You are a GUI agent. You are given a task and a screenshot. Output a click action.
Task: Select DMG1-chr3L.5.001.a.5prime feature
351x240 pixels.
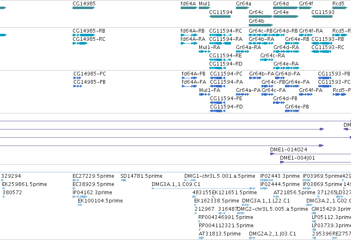click(x=190, y=180)
